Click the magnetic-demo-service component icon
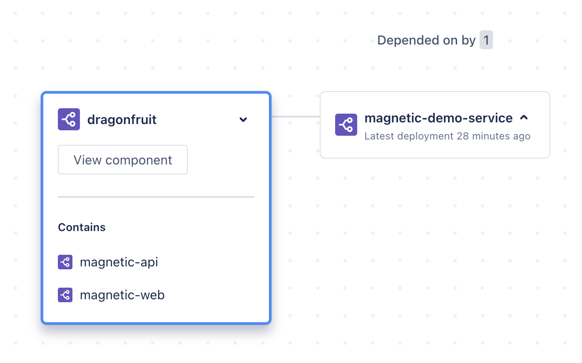582x363 pixels. point(346,124)
